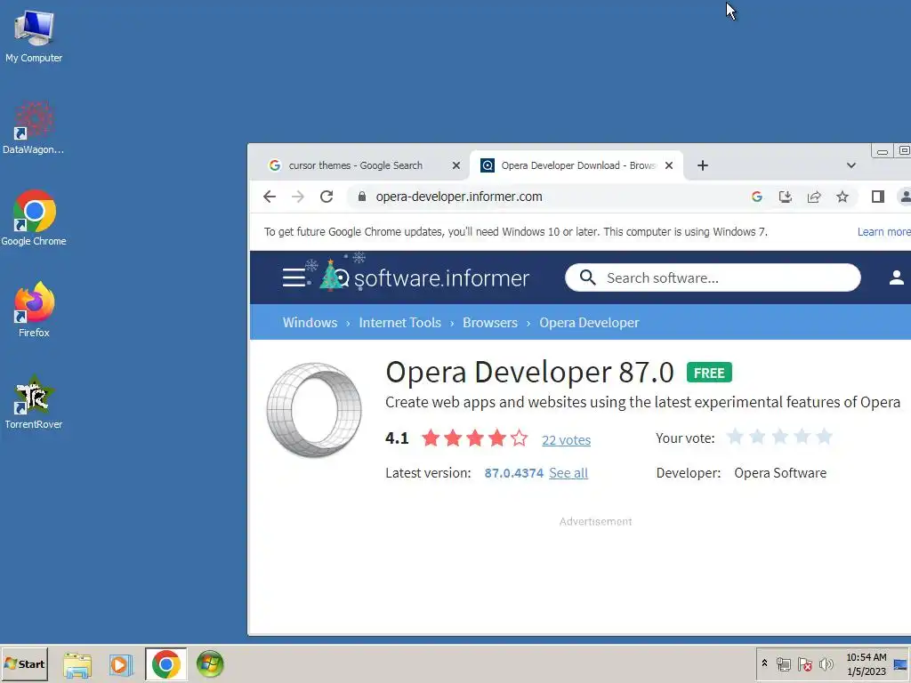This screenshot has height=683, width=911.
Task: Click Chrome back arrow button
Action: coord(270,197)
